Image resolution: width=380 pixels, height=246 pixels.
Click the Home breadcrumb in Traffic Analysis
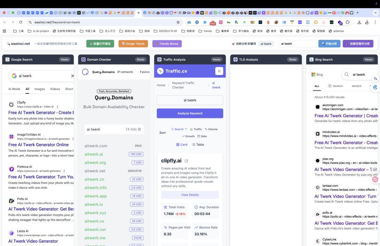click(161, 85)
